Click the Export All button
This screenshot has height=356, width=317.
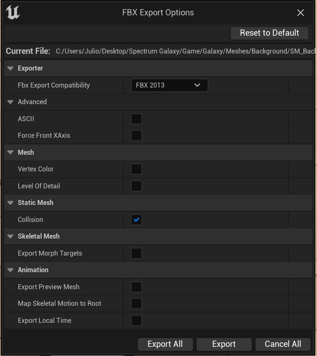point(165,344)
